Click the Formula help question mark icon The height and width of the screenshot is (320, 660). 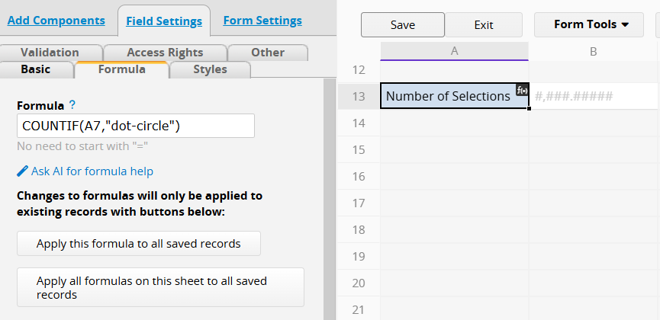click(72, 104)
